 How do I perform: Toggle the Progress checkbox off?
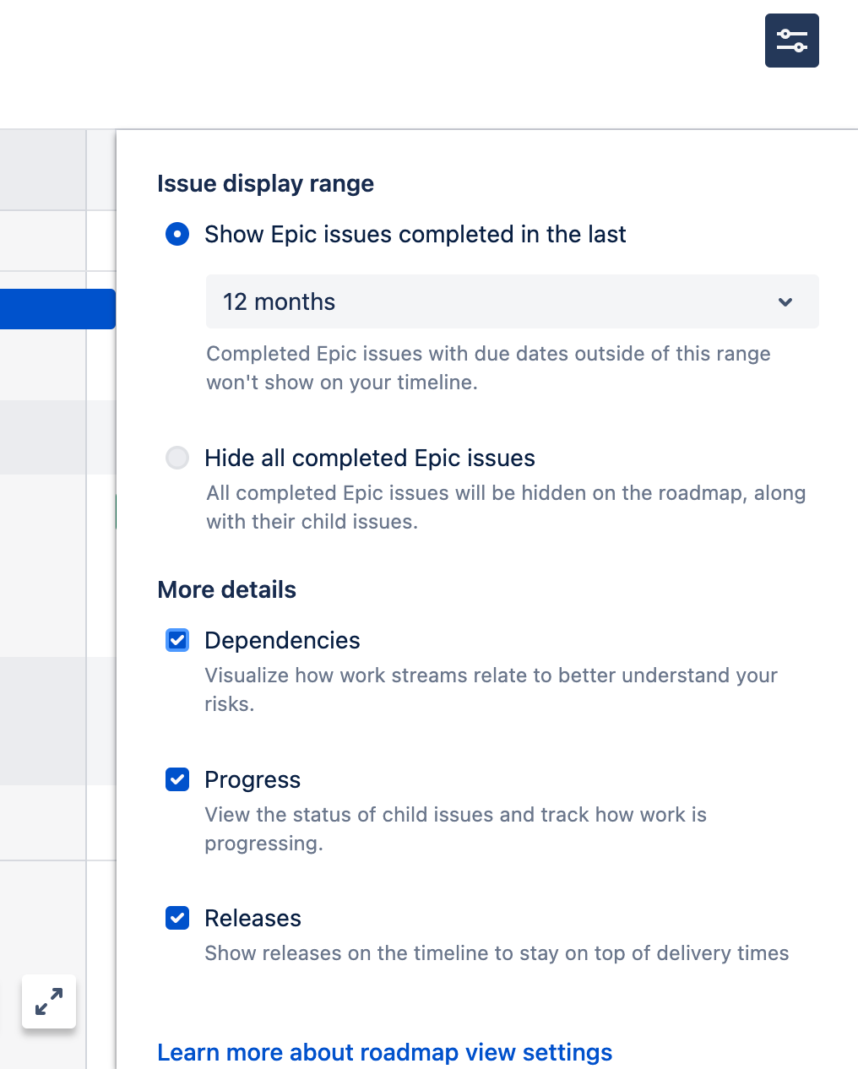coord(177,779)
